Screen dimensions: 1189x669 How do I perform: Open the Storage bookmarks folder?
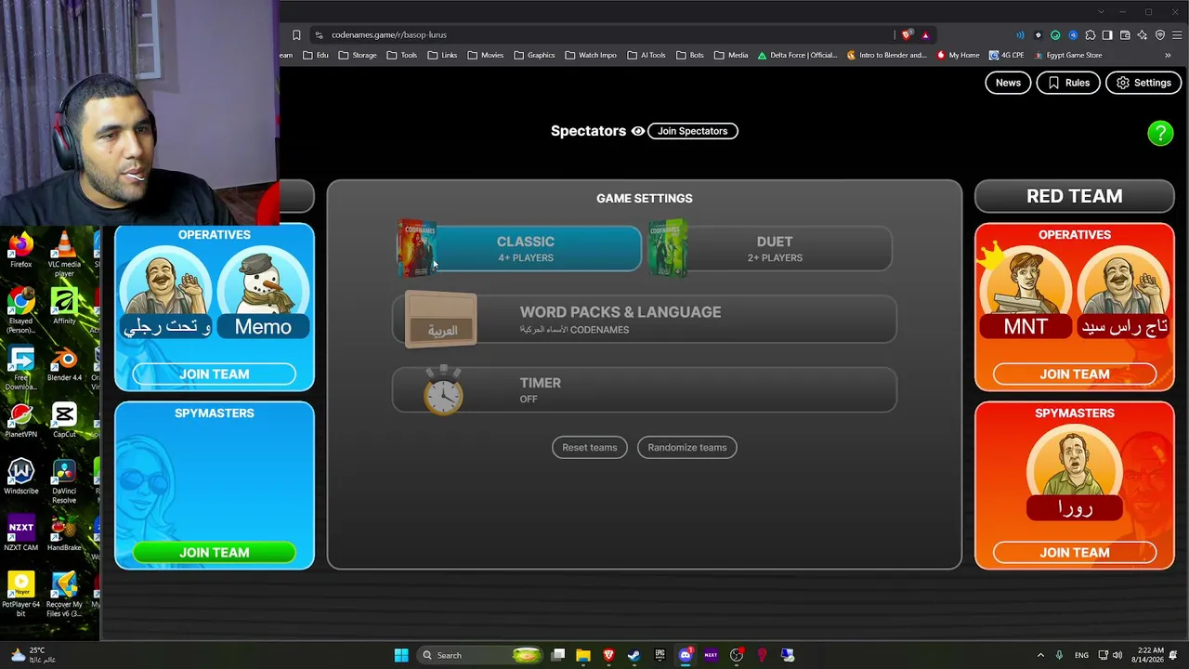[358, 55]
